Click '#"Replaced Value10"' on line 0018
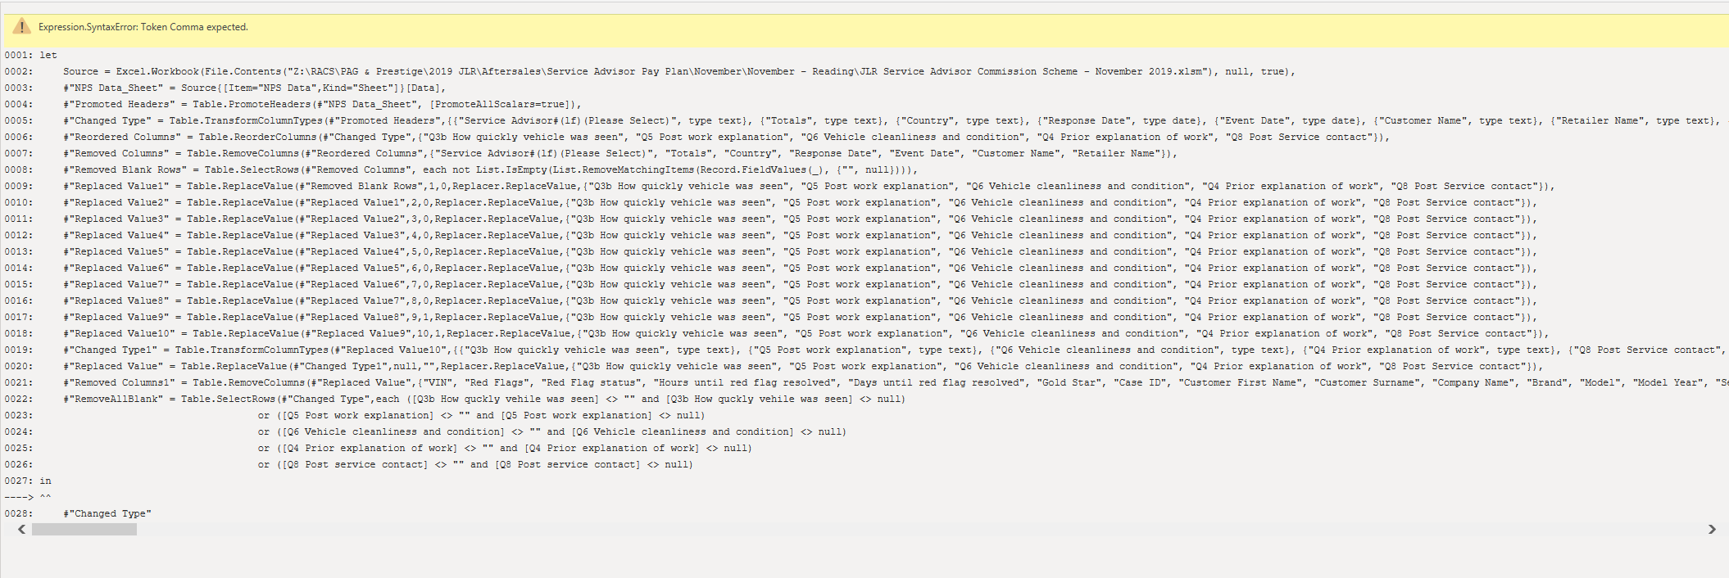1729x578 pixels. pyautogui.click(x=120, y=333)
